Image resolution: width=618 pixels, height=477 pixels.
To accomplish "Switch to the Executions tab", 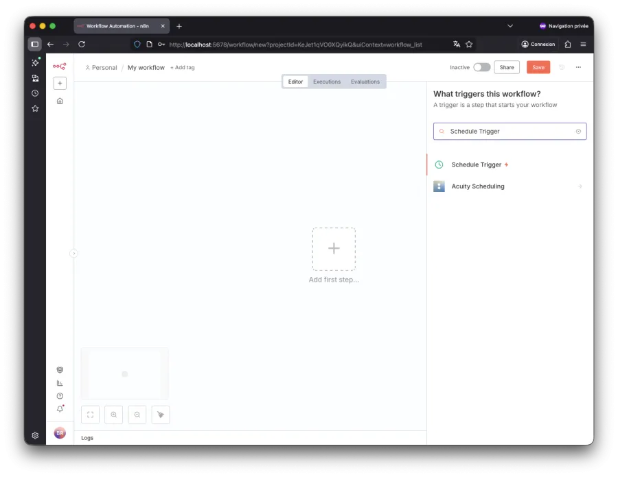I will pos(327,82).
